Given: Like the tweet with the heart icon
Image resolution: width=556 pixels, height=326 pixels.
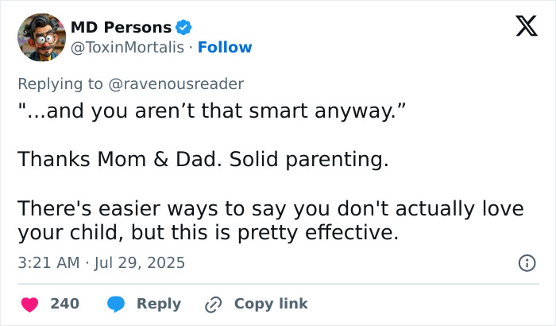Looking at the screenshot, I should point(29,304).
